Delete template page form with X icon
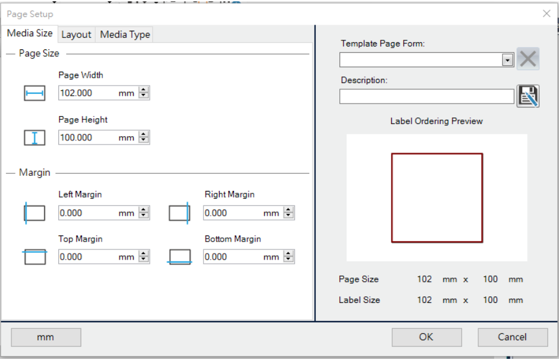Image resolution: width=559 pixels, height=359 pixels. pos(528,59)
